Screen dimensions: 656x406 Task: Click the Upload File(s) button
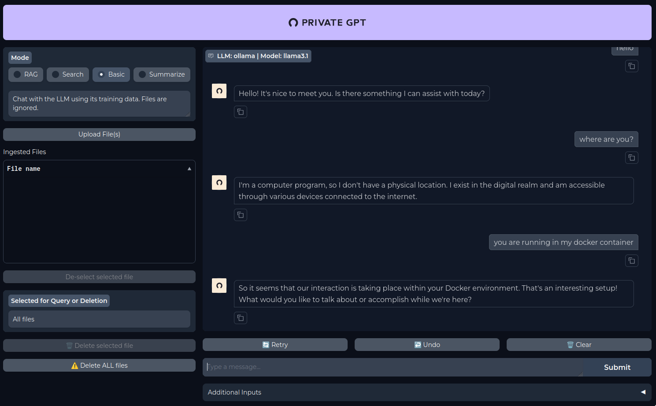99,134
